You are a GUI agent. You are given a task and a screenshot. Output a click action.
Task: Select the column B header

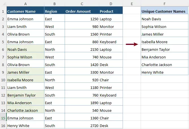click(x=55, y=4)
